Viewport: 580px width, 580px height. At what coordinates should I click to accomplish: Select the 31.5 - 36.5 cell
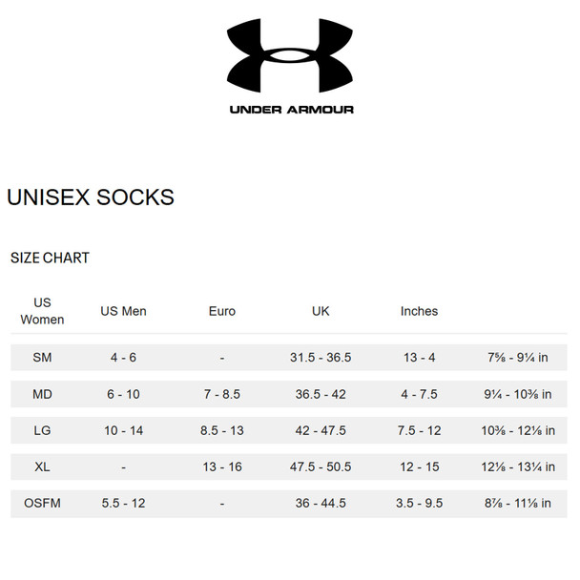point(321,358)
